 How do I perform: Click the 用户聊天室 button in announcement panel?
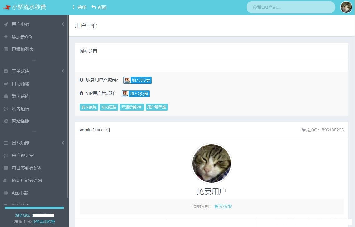point(157,107)
